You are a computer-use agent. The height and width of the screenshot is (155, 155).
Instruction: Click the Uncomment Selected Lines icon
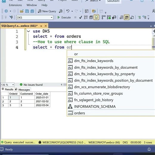tap(144, 17)
